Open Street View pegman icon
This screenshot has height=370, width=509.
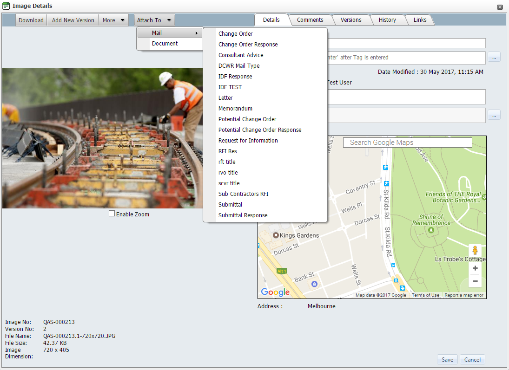point(475,251)
